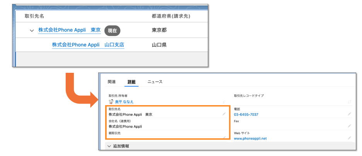The height and width of the screenshot is (156, 362).
Task: Click the Fax field label
Action: (x=236, y=121)
